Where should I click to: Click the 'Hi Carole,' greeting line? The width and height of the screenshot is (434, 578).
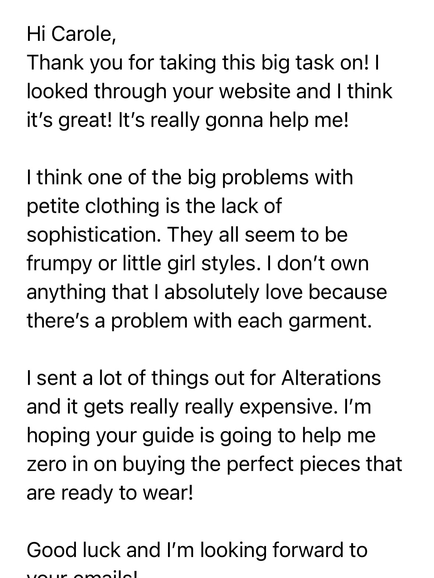[71, 34]
